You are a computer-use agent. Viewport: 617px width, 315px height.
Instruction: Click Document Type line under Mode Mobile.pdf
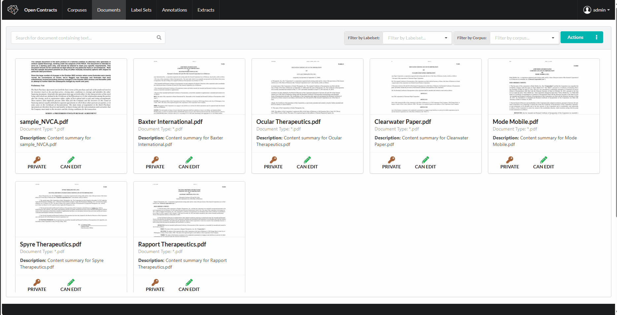[x=515, y=129]
